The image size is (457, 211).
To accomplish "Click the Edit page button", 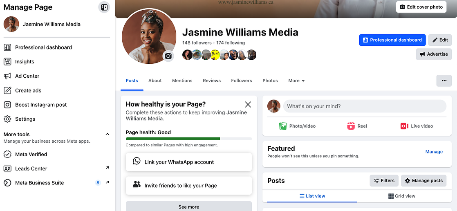I will [x=440, y=40].
